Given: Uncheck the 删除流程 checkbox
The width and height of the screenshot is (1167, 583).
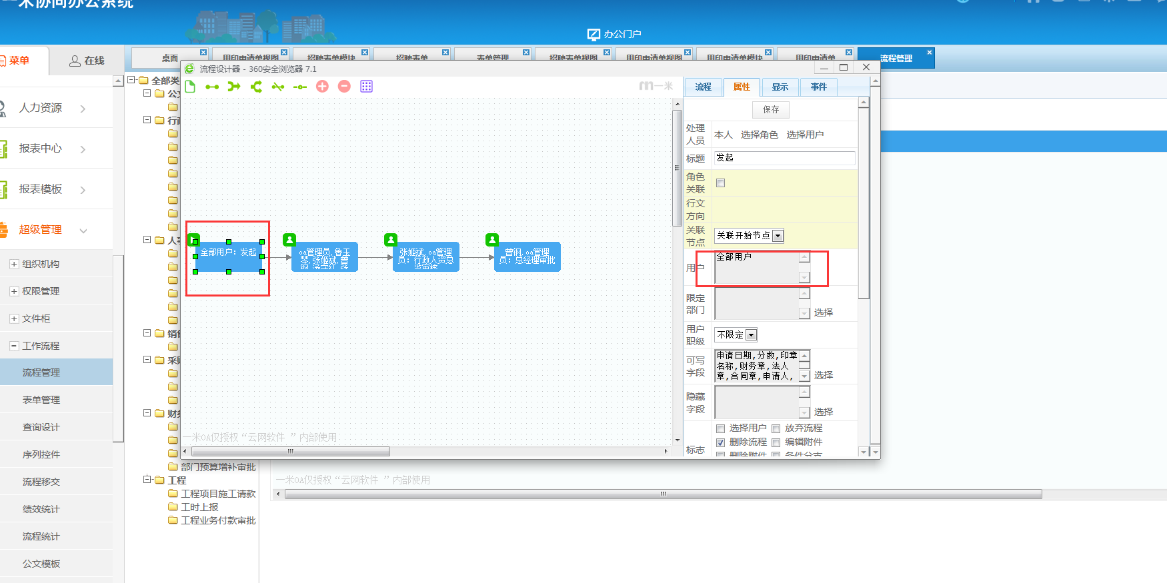Looking at the screenshot, I should 720,442.
